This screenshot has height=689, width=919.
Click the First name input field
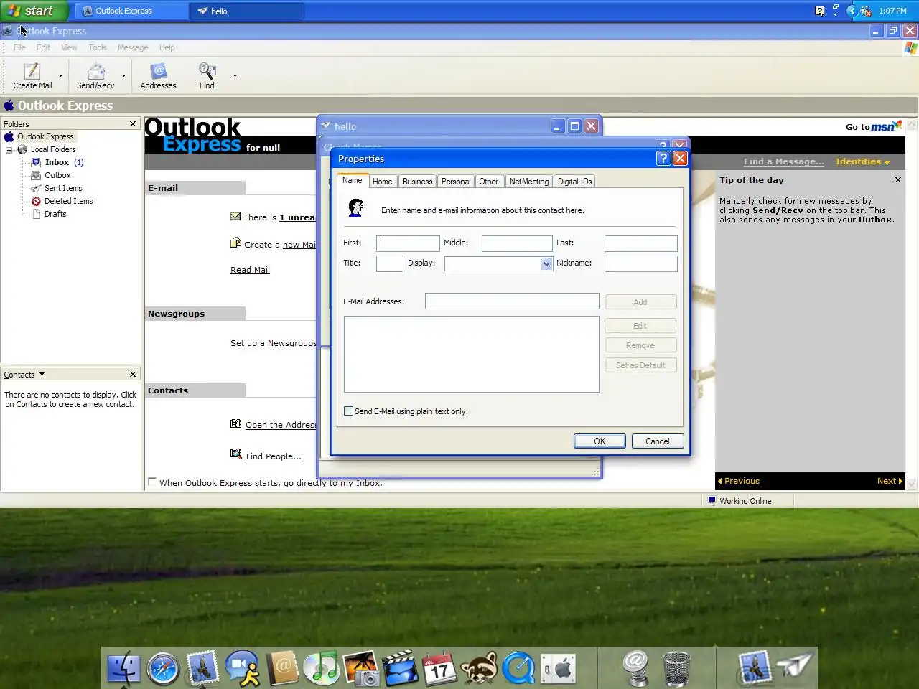408,243
